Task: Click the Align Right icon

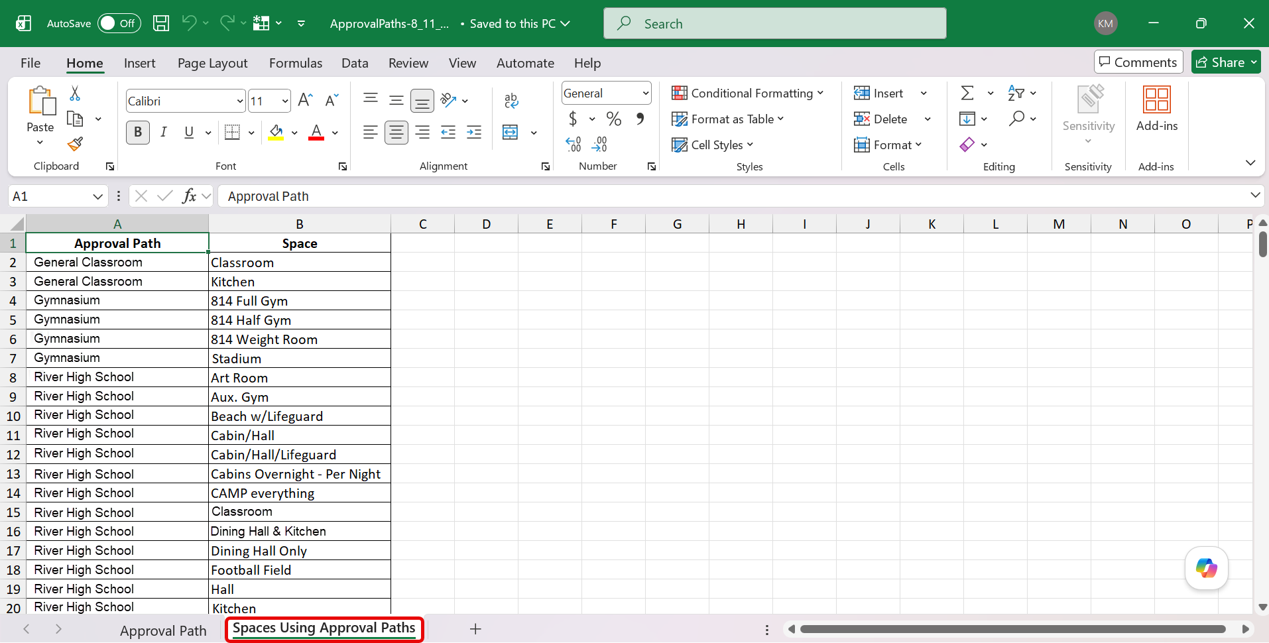Action: point(422,132)
